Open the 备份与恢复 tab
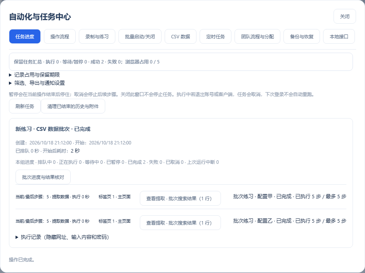 click(301, 36)
